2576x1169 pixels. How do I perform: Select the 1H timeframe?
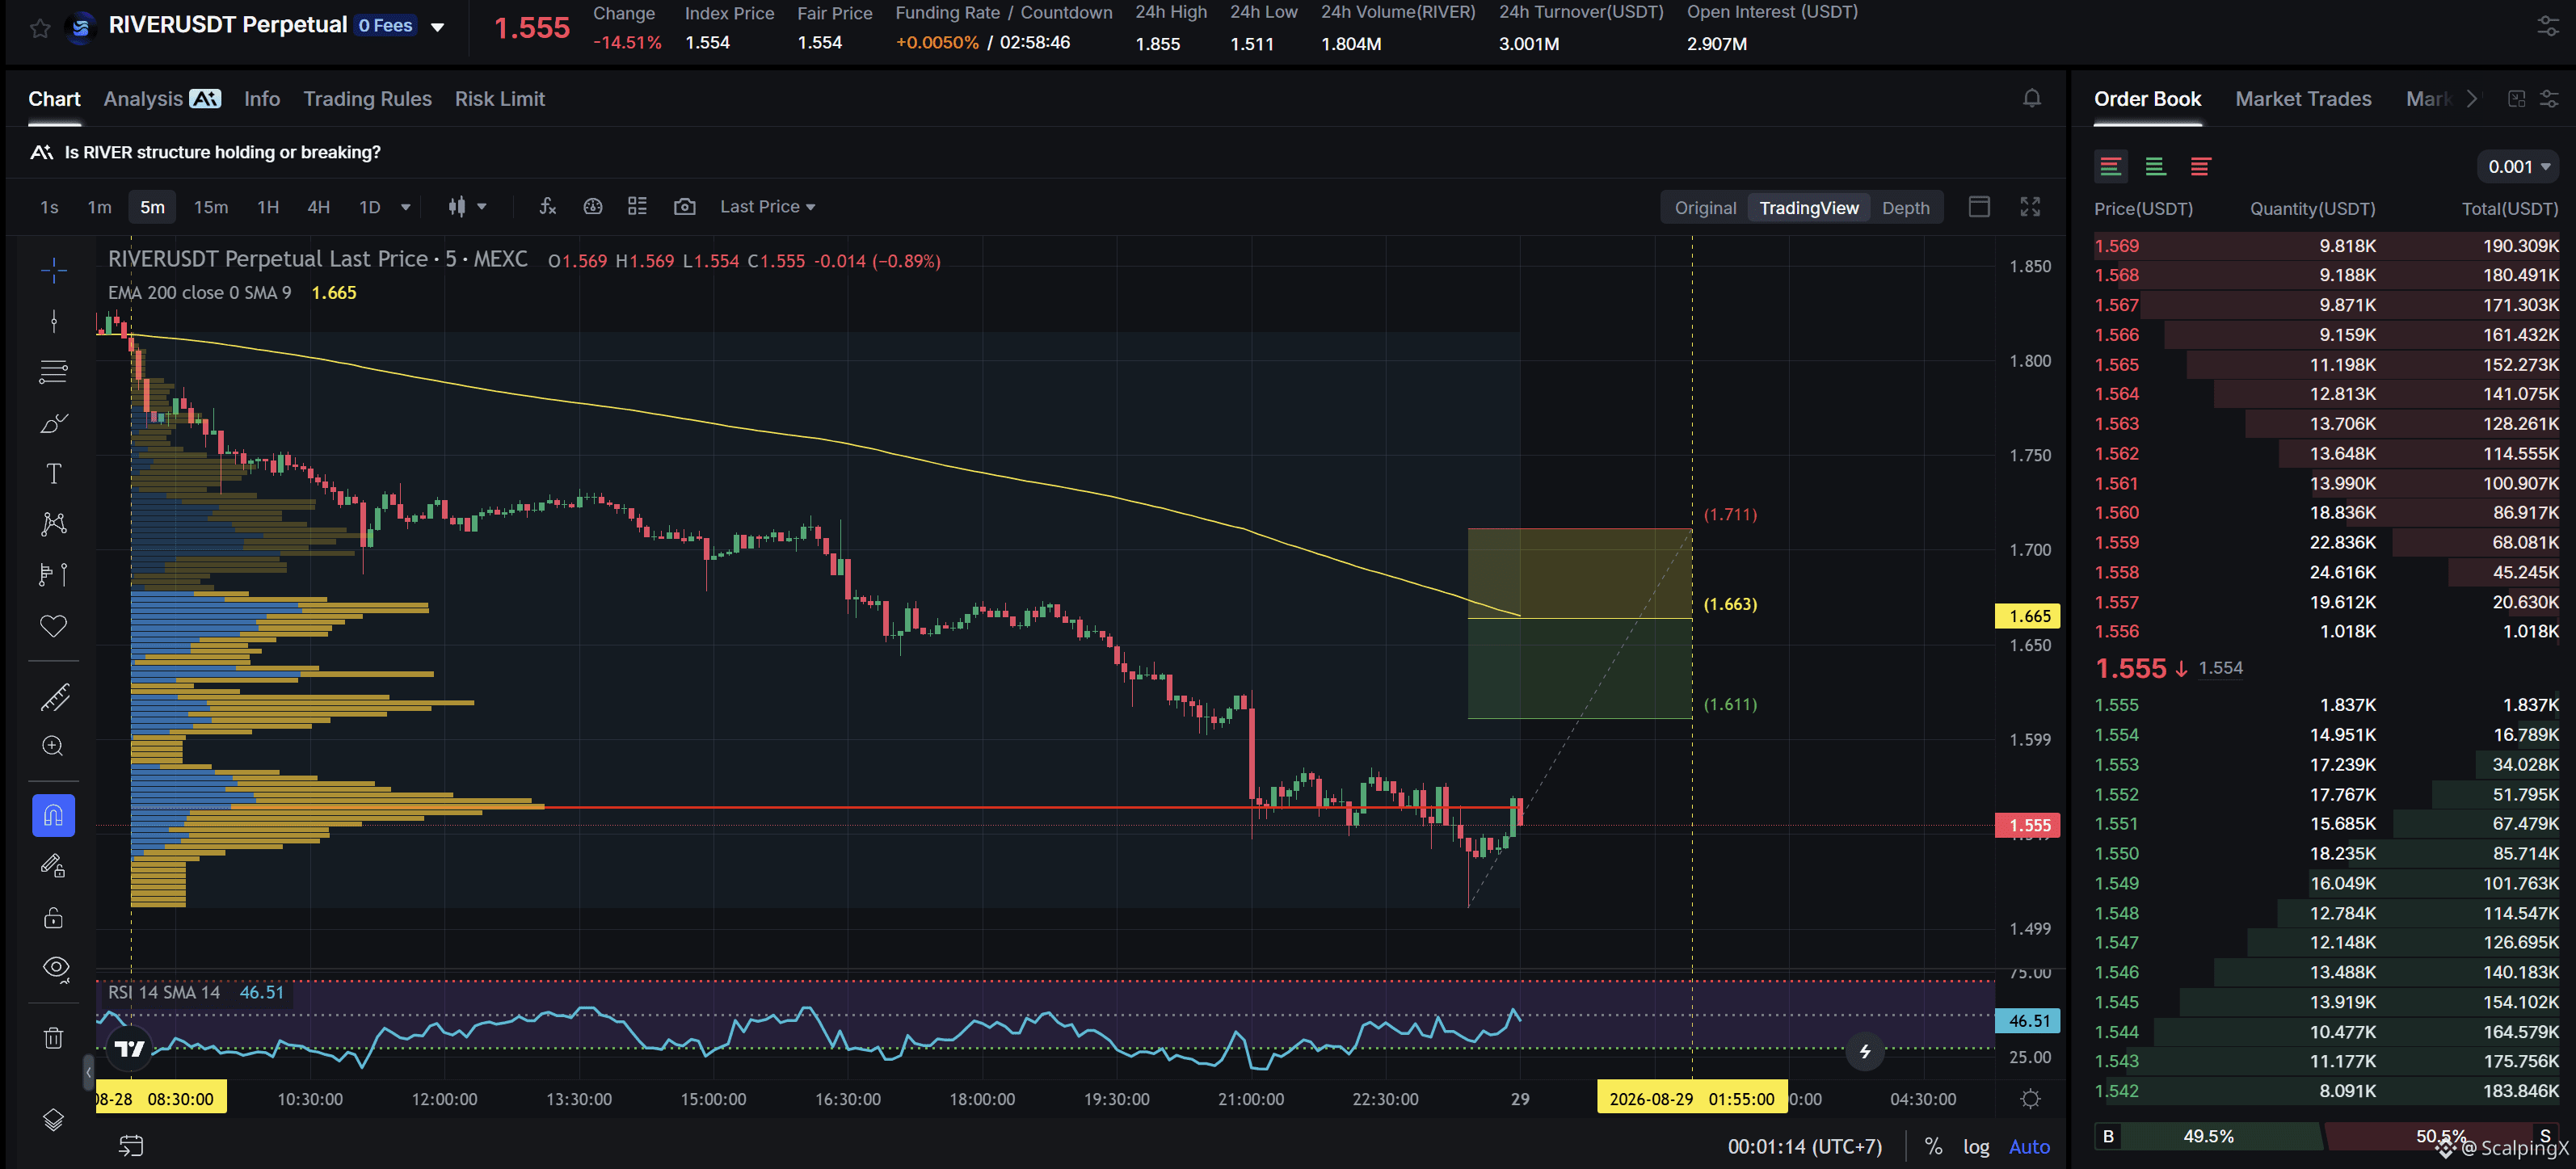click(x=268, y=207)
